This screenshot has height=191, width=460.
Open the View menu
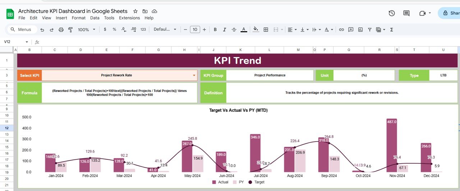[46, 18]
